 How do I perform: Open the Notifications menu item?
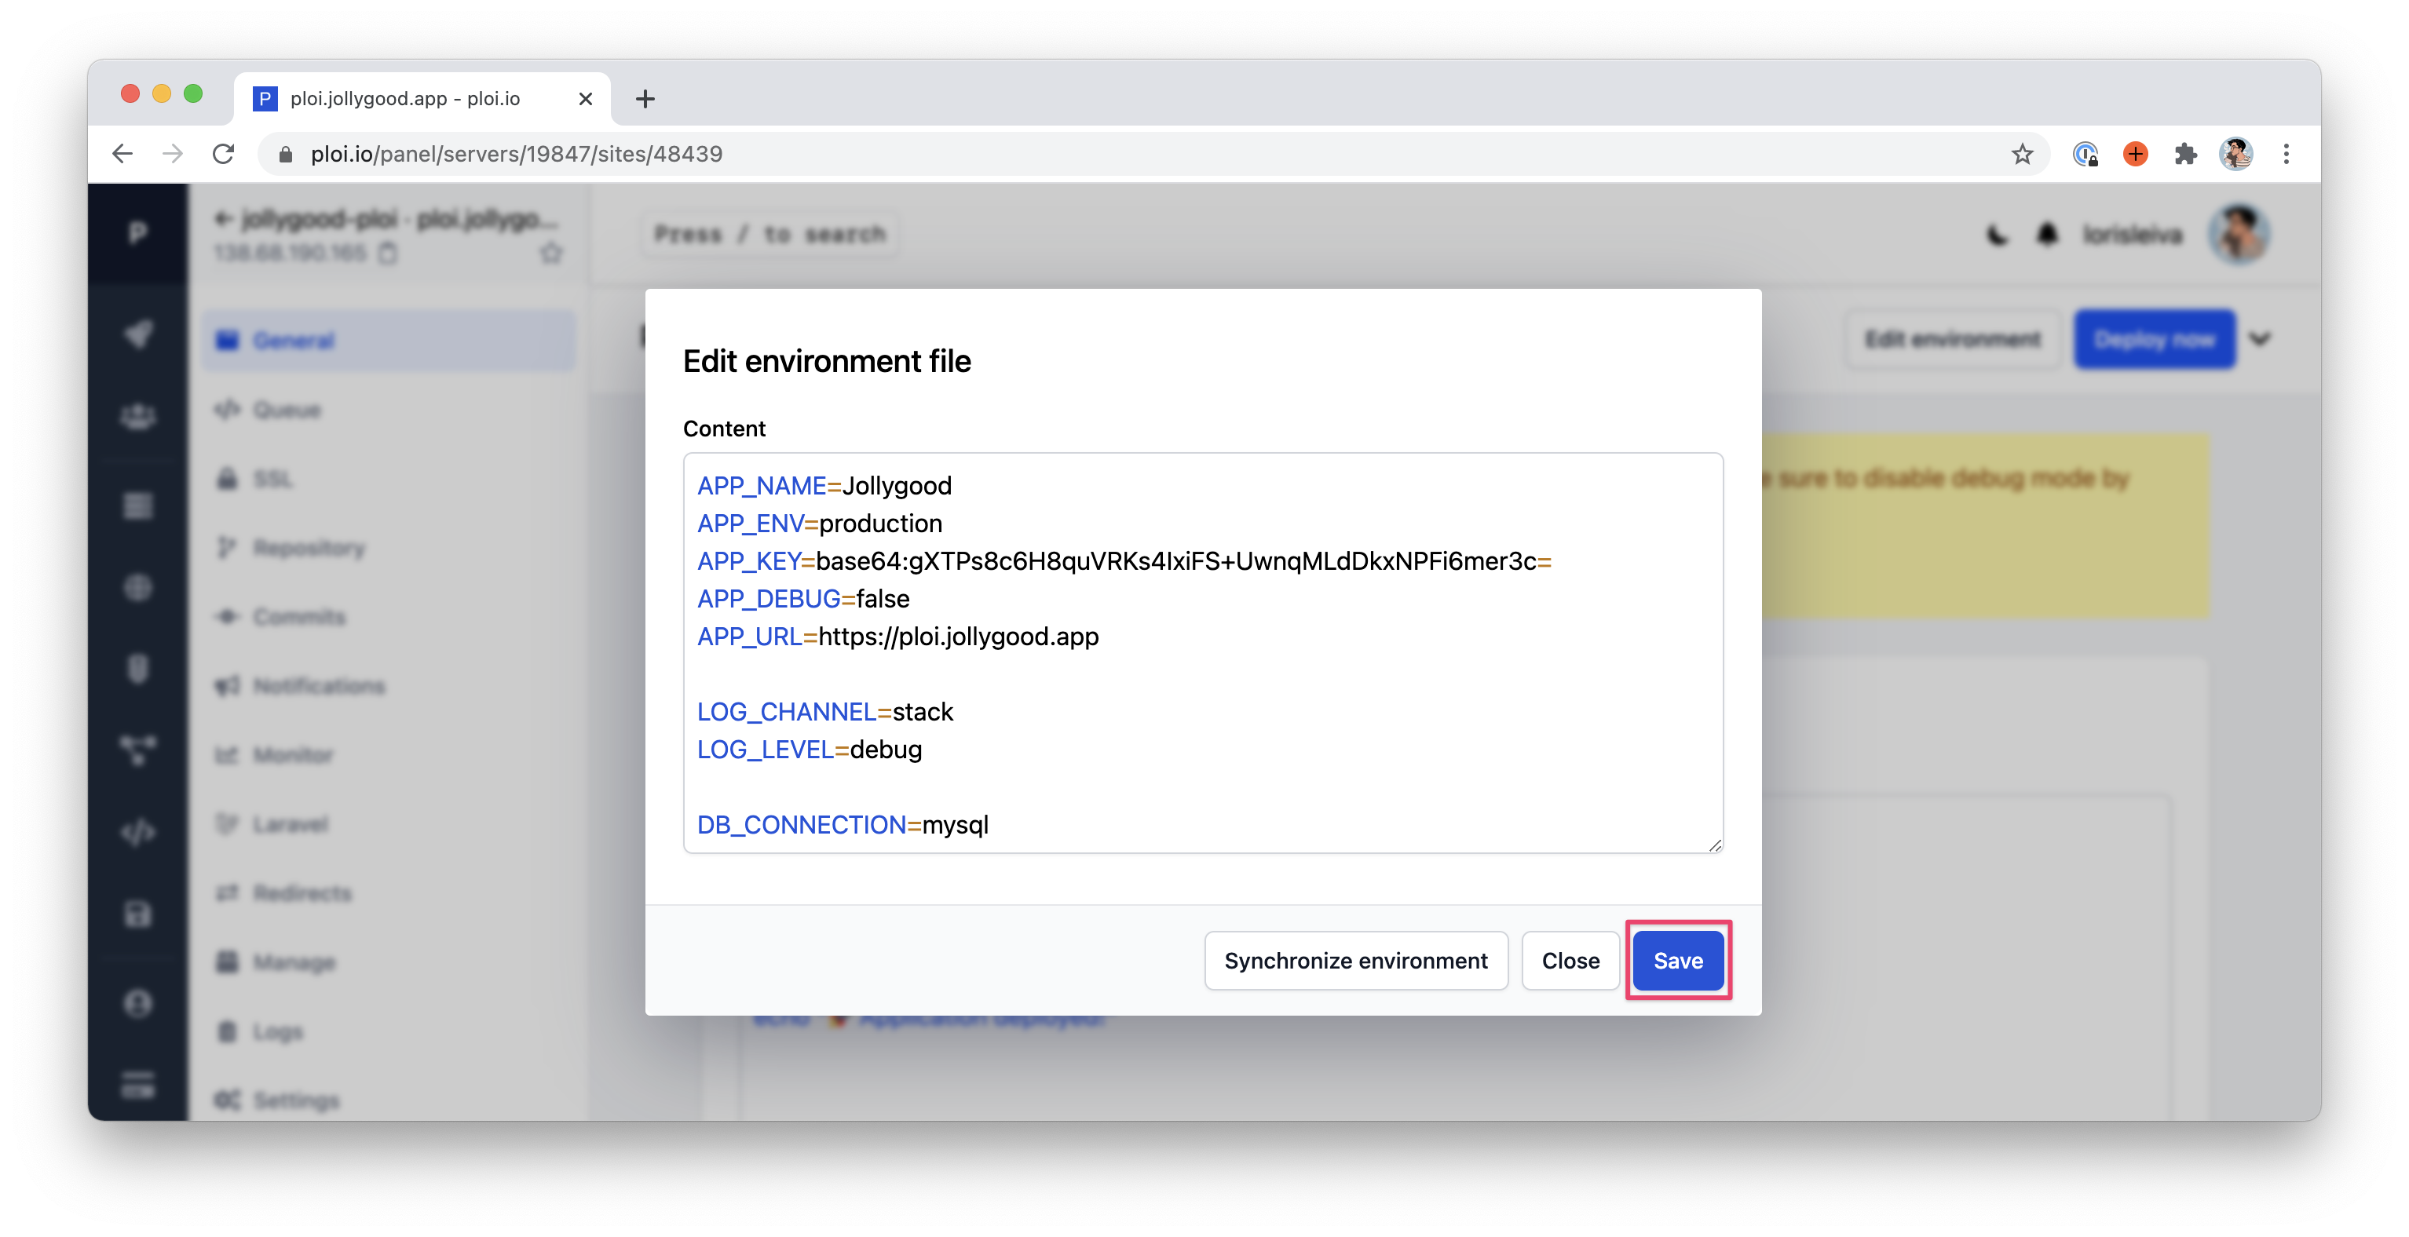tap(389, 686)
